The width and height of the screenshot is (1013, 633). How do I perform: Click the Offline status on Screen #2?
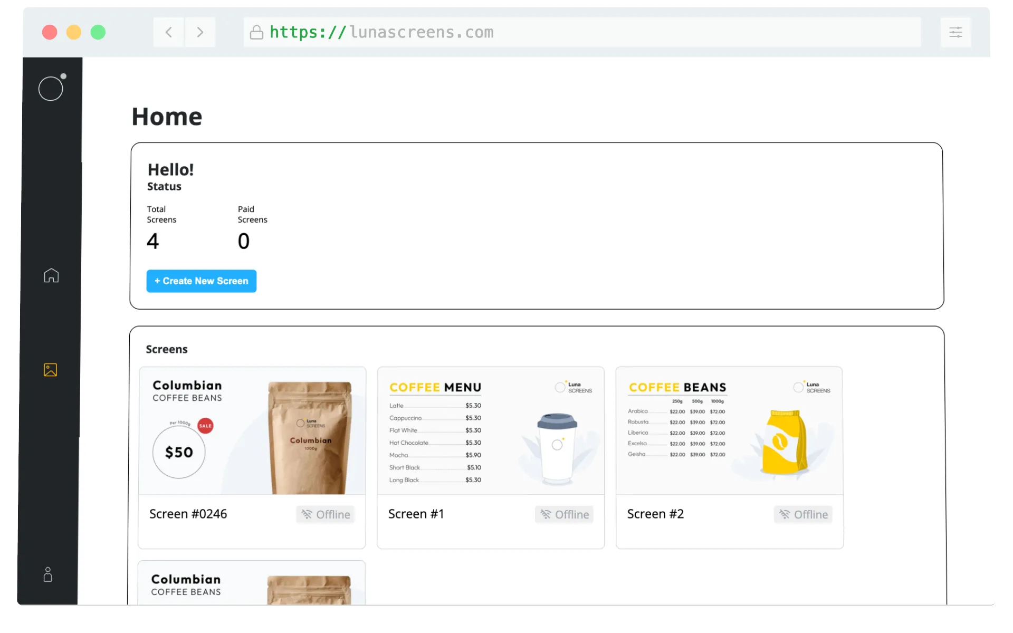tap(803, 514)
